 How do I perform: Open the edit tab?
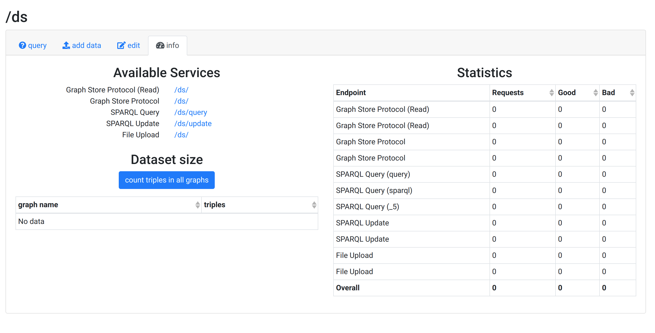133,45
